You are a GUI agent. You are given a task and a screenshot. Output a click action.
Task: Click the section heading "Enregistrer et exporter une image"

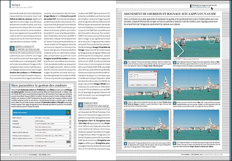click(x=96, y=105)
